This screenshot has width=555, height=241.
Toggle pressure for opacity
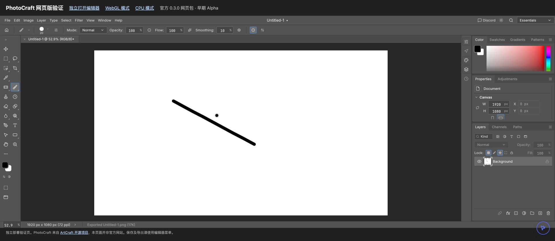(x=149, y=30)
